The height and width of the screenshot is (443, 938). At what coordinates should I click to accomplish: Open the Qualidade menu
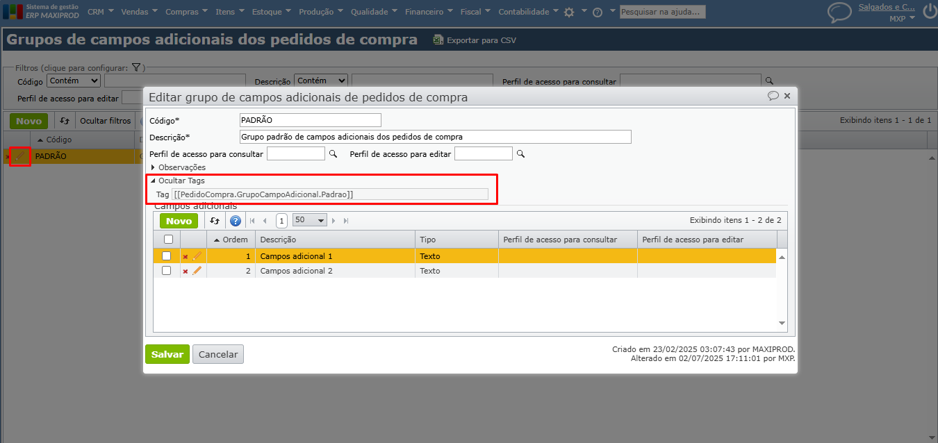pyautogui.click(x=374, y=12)
